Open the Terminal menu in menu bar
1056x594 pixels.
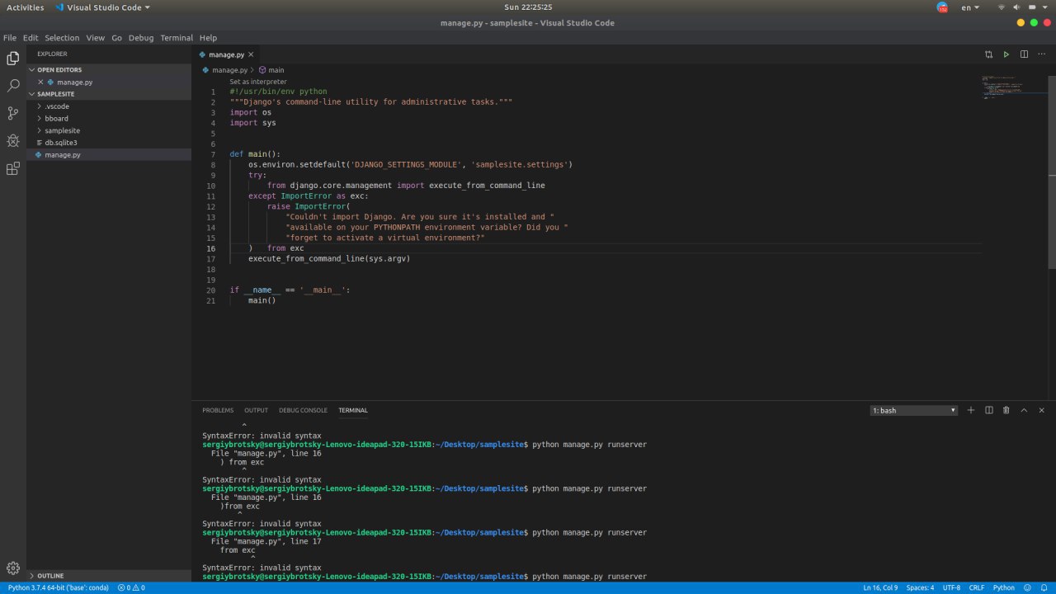(x=176, y=38)
